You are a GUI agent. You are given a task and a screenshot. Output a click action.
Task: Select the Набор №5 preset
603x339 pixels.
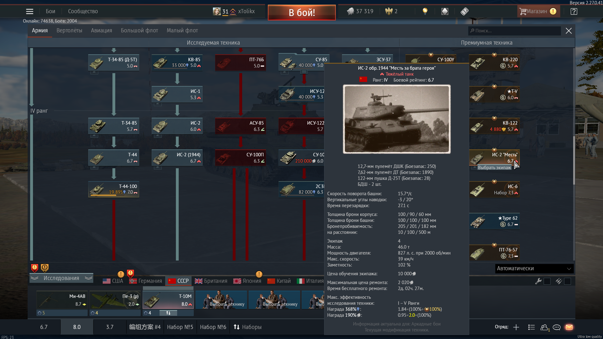[180, 327]
